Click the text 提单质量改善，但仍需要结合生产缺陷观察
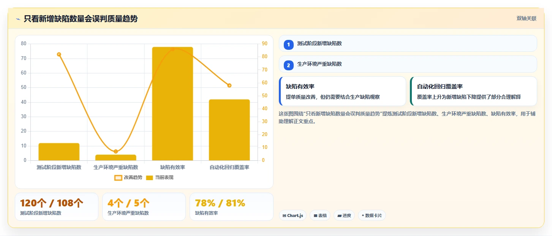This screenshot has width=552, height=236. click(x=333, y=97)
